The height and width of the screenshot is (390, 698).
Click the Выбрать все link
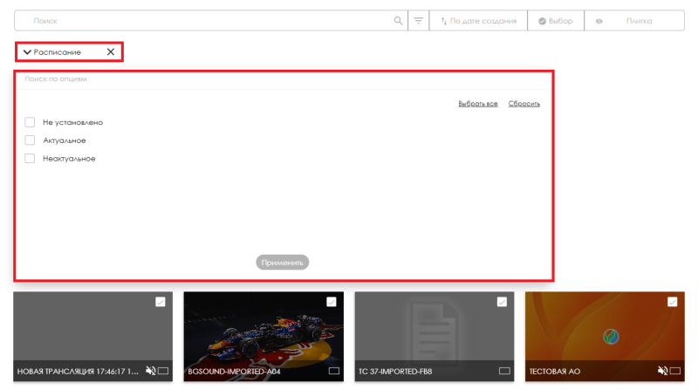click(x=478, y=104)
